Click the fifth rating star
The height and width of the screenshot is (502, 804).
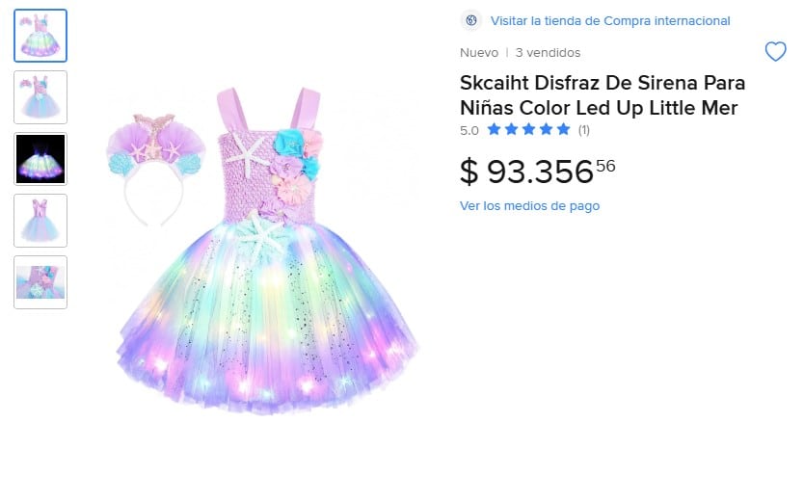563,129
